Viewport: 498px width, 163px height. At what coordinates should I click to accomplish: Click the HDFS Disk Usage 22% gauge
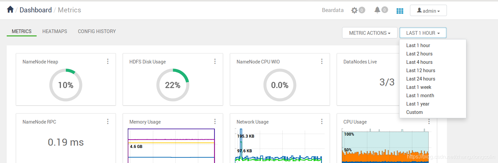coord(173,85)
